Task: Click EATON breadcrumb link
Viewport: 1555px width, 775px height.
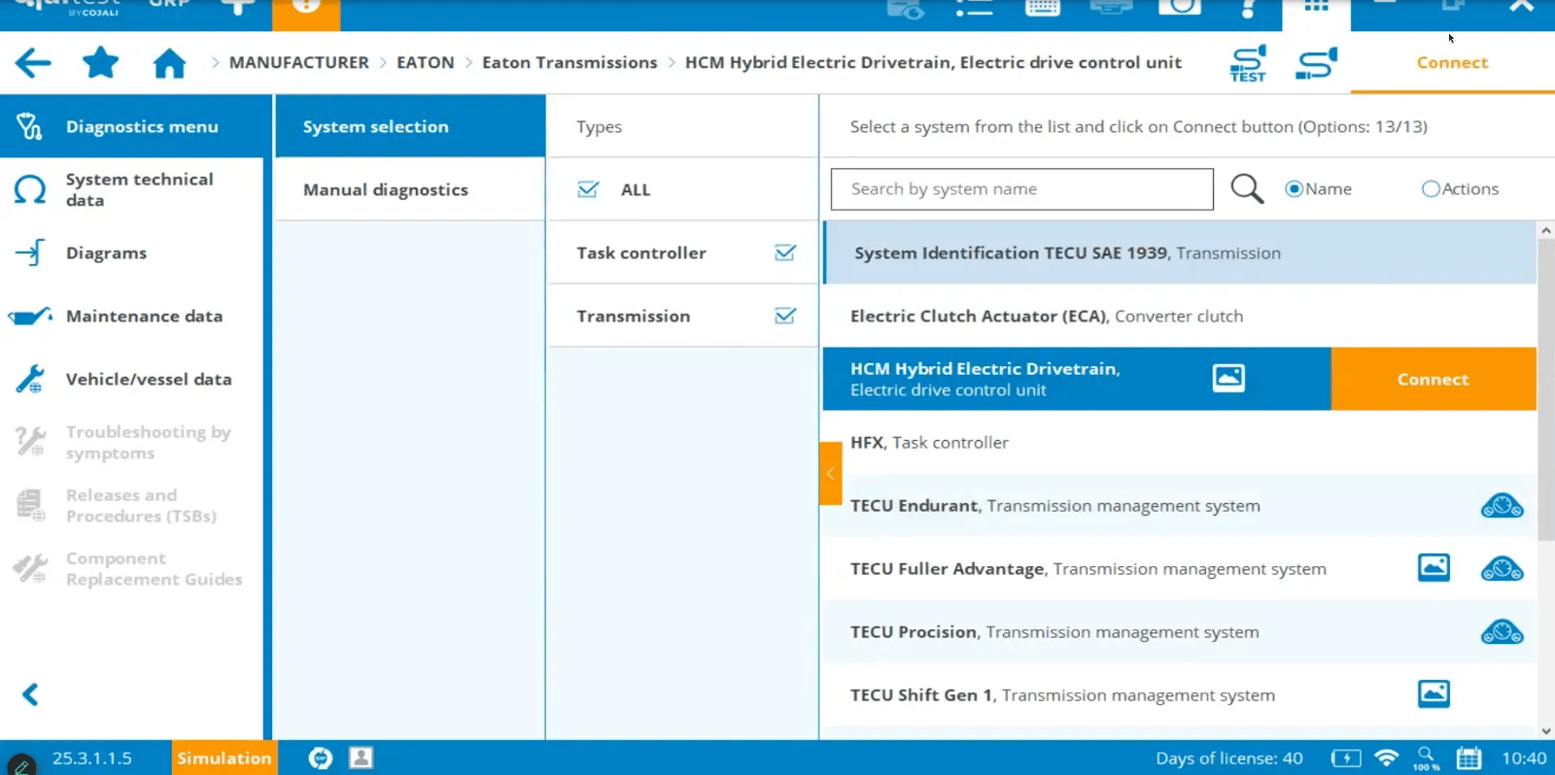Action: point(426,63)
